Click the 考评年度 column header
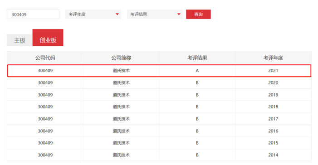This screenshot has height=165, width=318. tap(273, 58)
